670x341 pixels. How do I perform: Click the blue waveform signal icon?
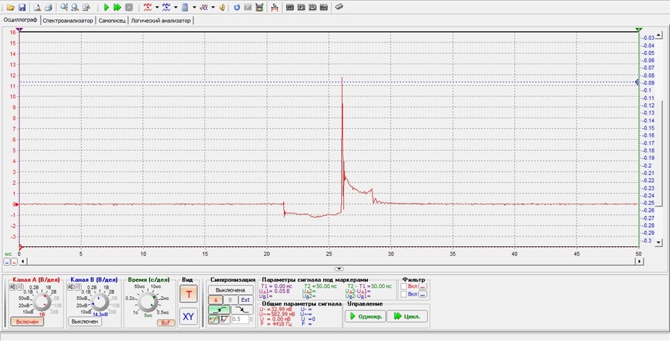point(166,7)
